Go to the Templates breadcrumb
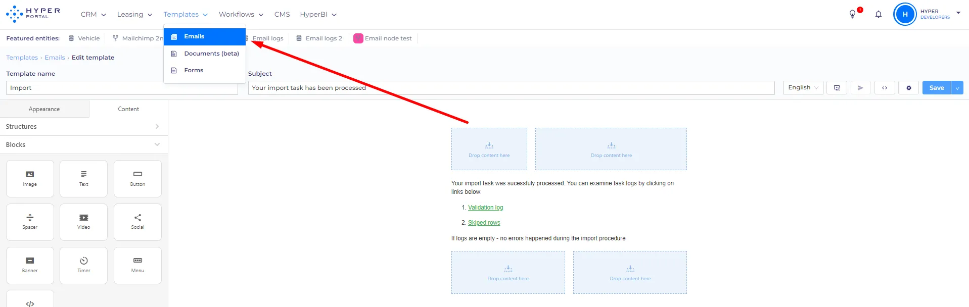Screen dimensions: 969x307 [22, 58]
